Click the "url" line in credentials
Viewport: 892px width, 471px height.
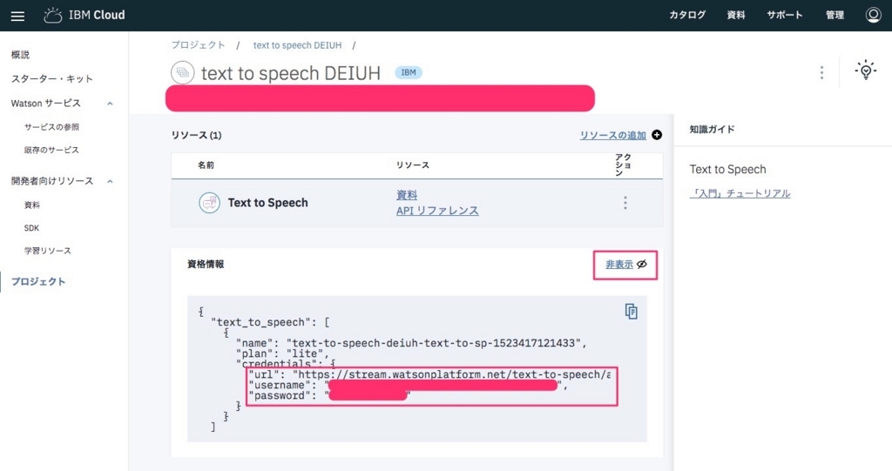(429, 374)
